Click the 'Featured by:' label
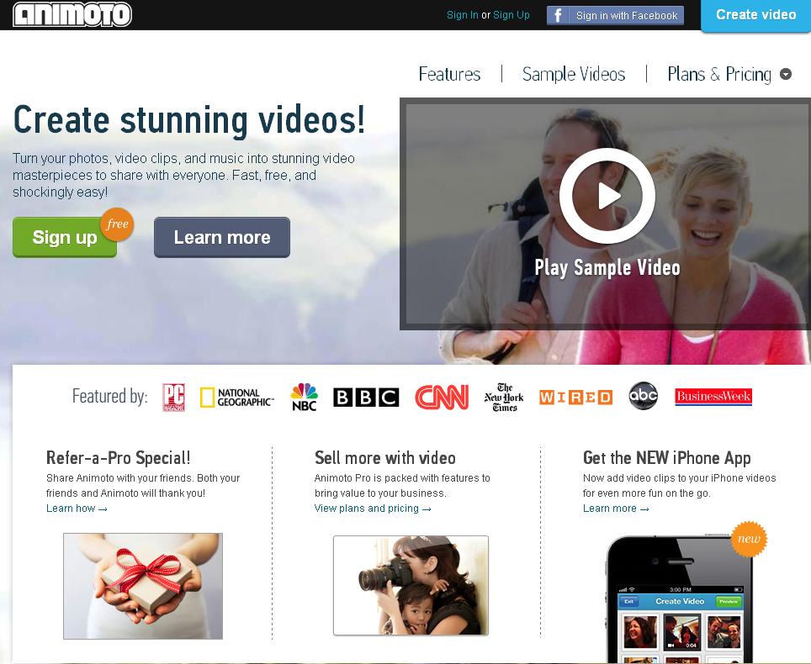This screenshot has height=664, width=811. 109,397
